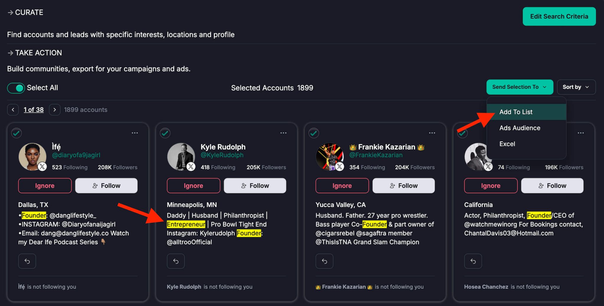Click Frankie Kazarian's profile picture
The image size is (604, 306).
click(x=329, y=157)
